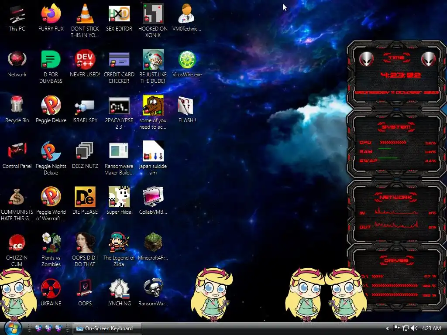Click the CPU usage bar in SYSTEM widget

click(x=393, y=143)
